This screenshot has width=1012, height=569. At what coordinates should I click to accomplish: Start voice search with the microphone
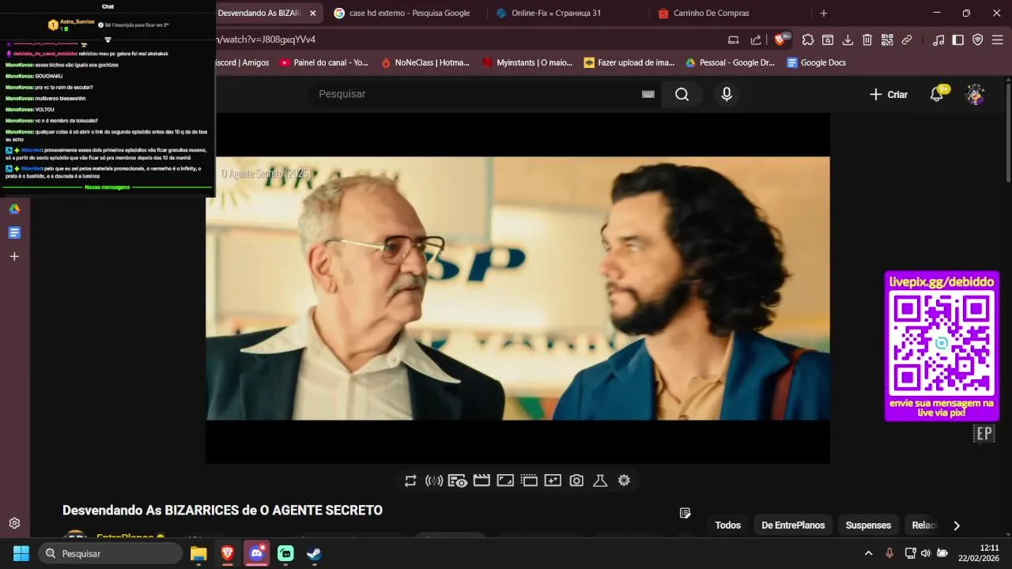coord(727,94)
